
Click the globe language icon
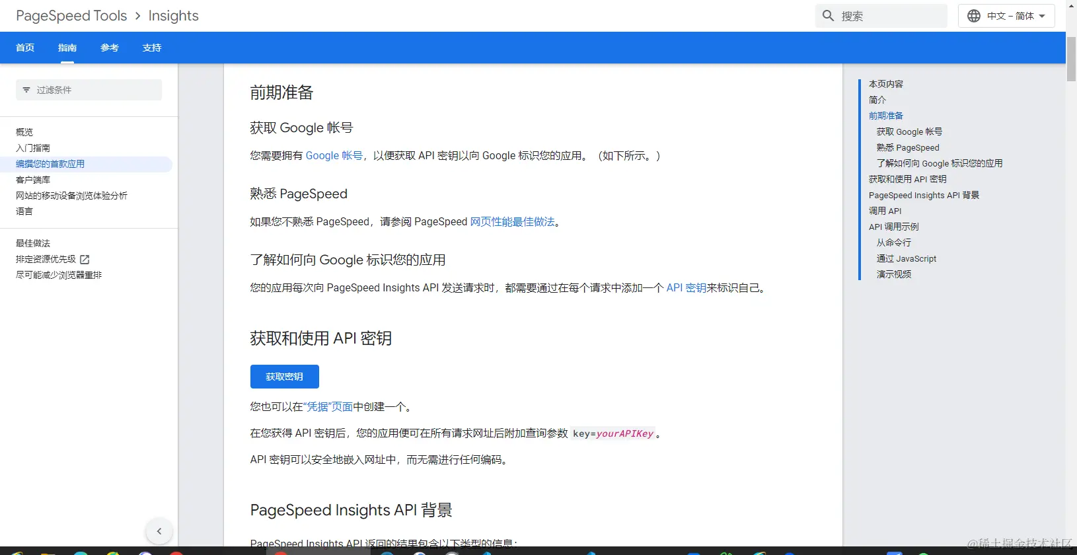click(974, 16)
